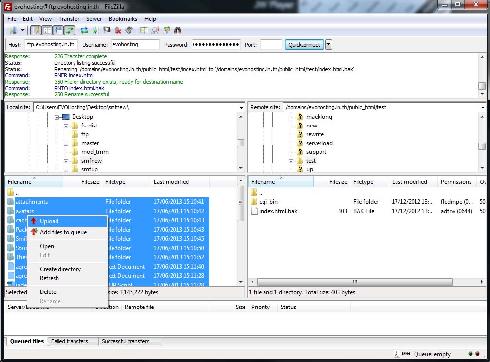Screen dimensions: 490x362
Task: Open the Local site path dropdown
Action: [241, 108]
